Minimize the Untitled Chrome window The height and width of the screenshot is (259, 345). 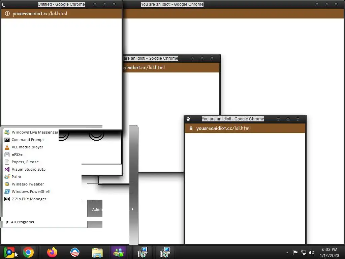(95, 4)
